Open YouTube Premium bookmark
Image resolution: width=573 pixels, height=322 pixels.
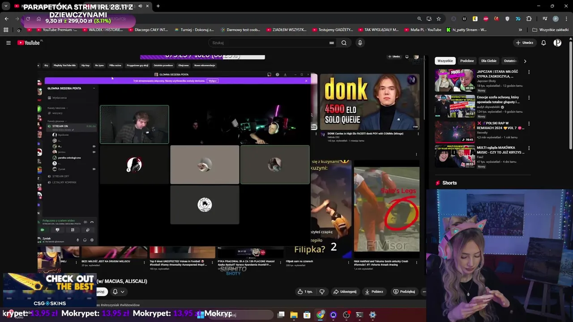(56, 30)
